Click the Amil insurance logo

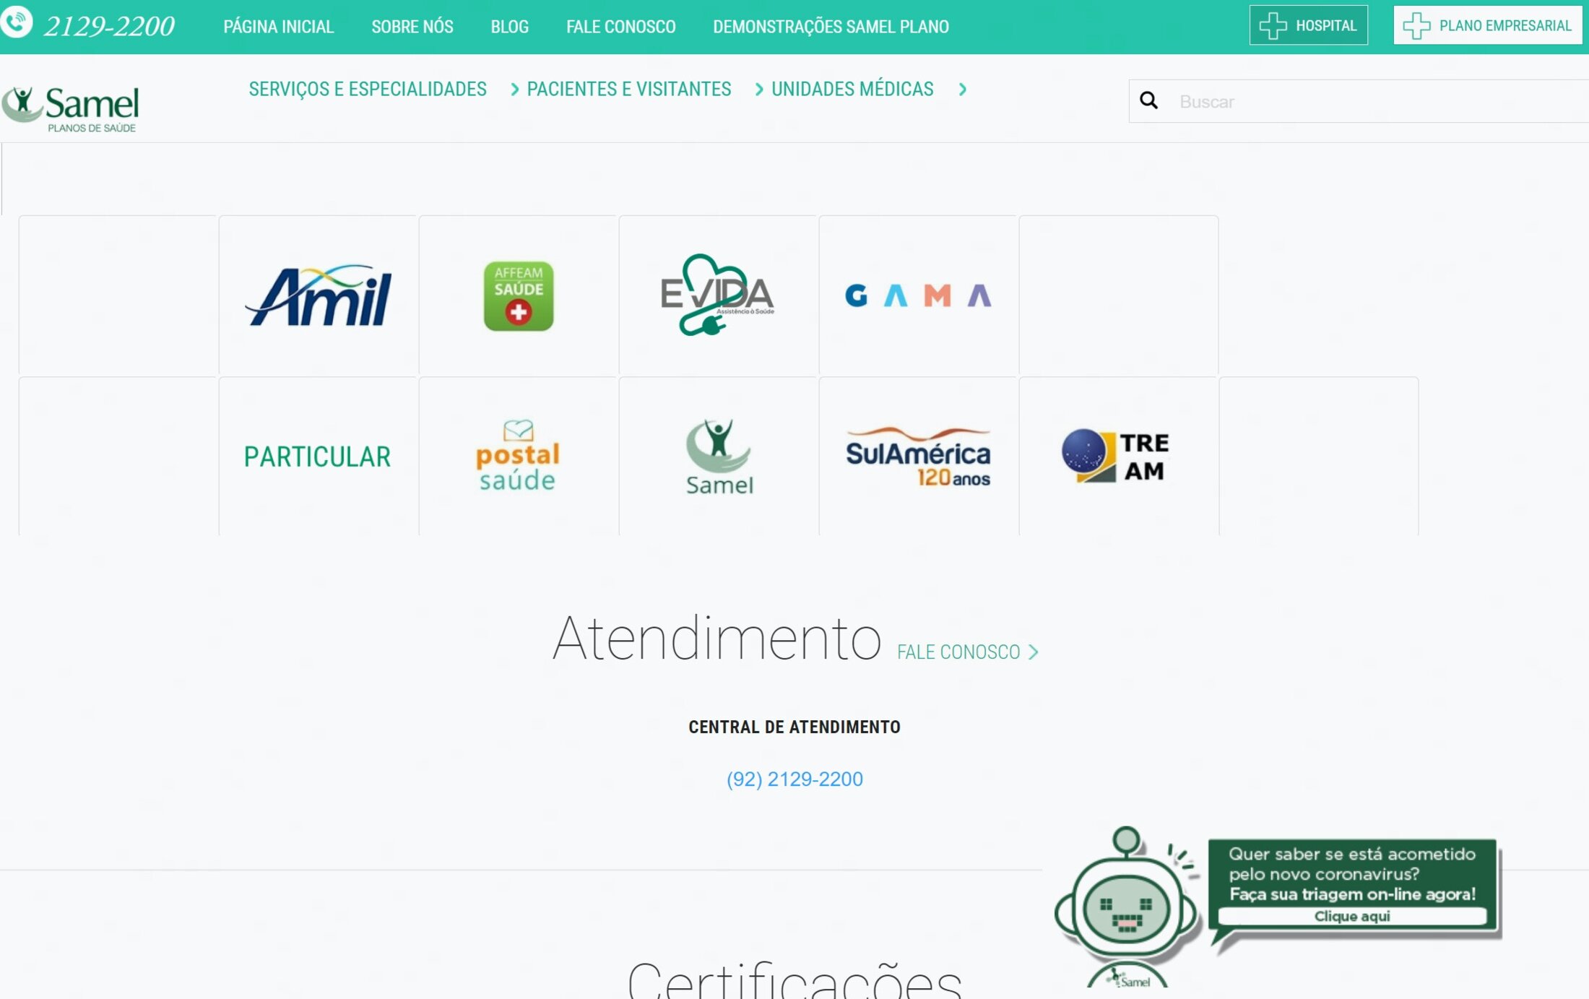[318, 295]
